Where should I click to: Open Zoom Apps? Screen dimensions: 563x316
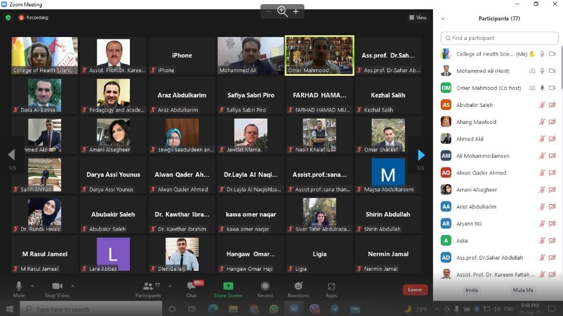(x=331, y=289)
